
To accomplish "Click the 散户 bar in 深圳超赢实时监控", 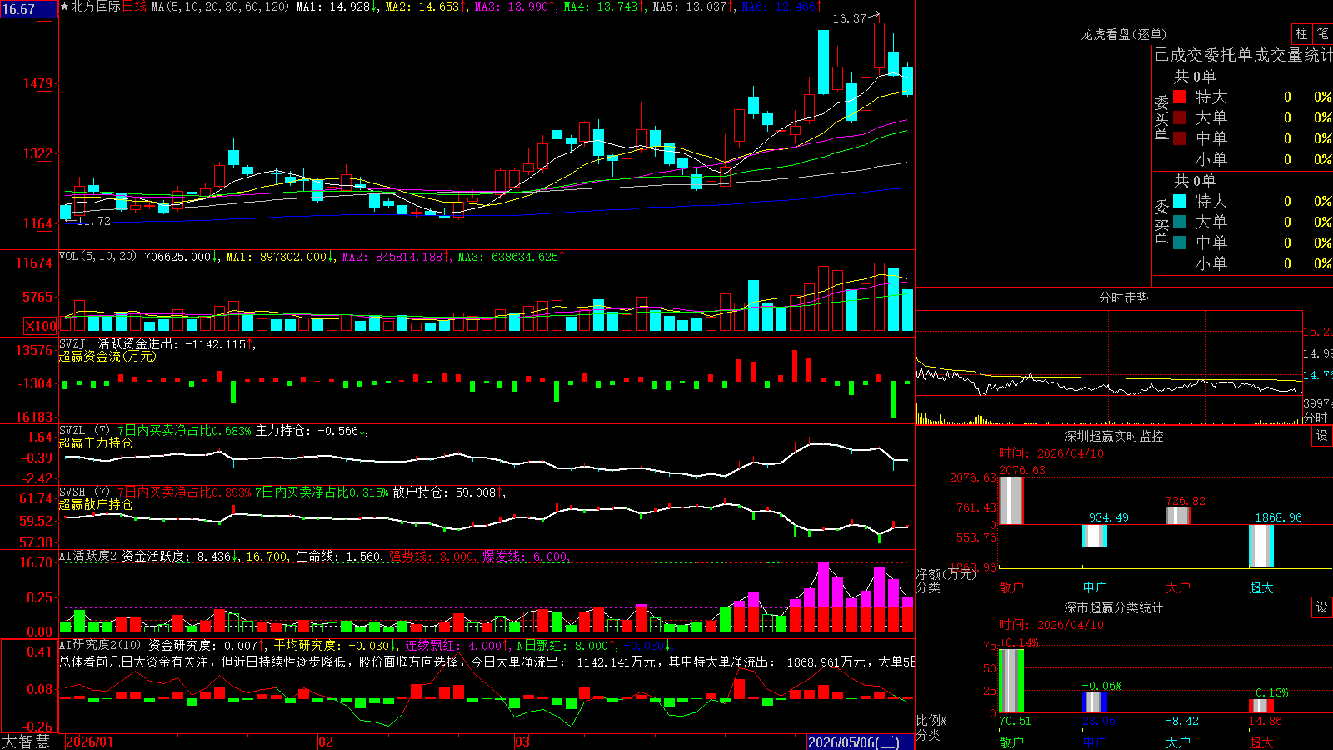I will 1011,500.
